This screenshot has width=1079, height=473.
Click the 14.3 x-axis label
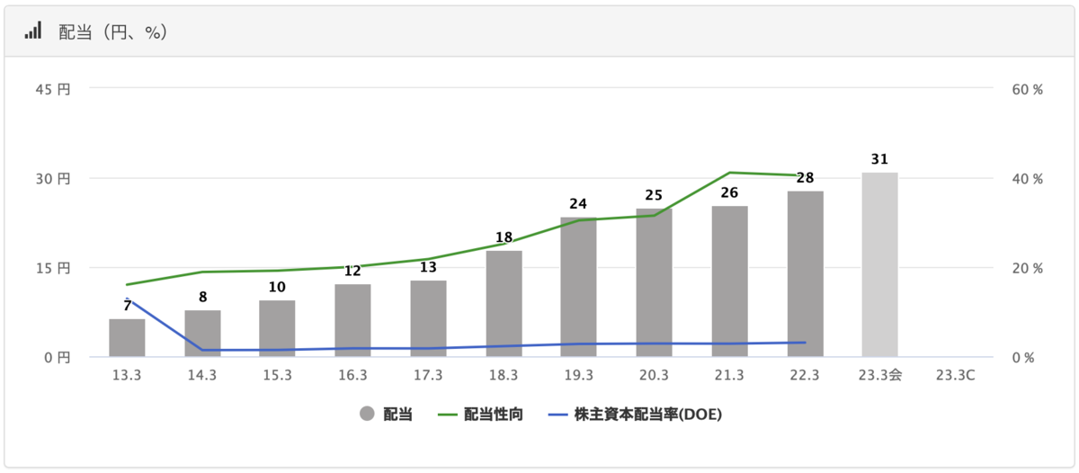coord(202,376)
